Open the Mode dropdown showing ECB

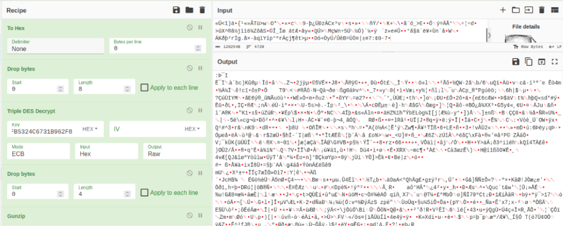(x=38, y=151)
